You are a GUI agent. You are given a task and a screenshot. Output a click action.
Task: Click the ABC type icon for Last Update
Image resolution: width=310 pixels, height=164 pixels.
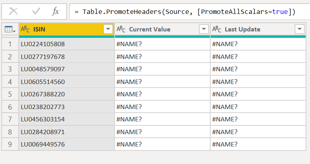coord(217,29)
